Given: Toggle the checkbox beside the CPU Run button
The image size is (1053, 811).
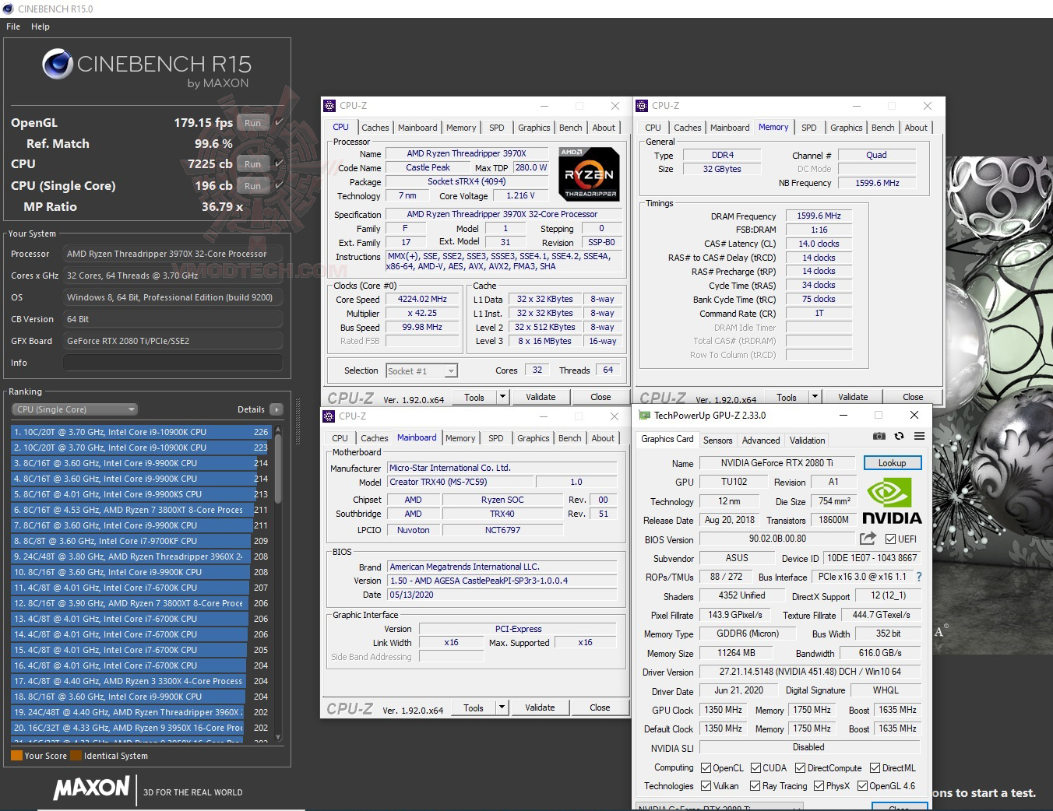Looking at the screenshot, I should (x=279, y=164).
